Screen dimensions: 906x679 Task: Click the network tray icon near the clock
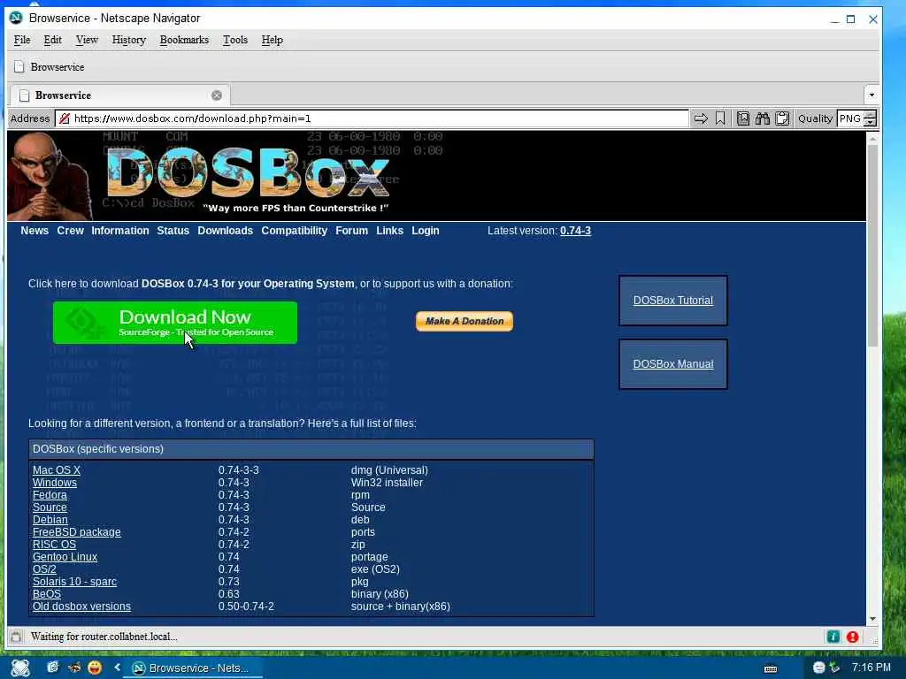point(833,668)
